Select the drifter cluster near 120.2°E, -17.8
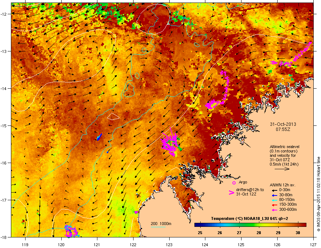 coord(71,231)
